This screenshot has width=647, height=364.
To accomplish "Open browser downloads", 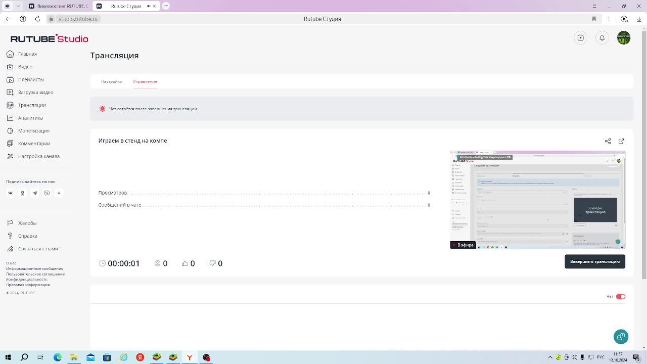I will coord(639,19).
